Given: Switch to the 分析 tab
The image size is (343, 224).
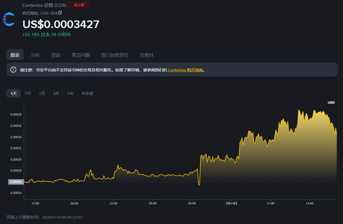Looking at the screenshot, I should 35,55.
